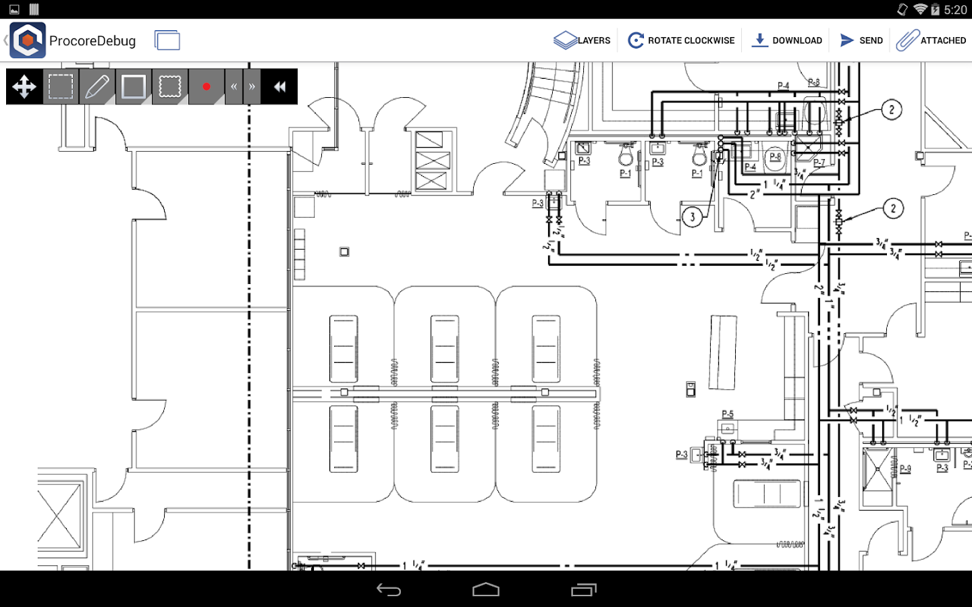
Task: Select the pencil annotation tool
Action: tap(96, 86)
